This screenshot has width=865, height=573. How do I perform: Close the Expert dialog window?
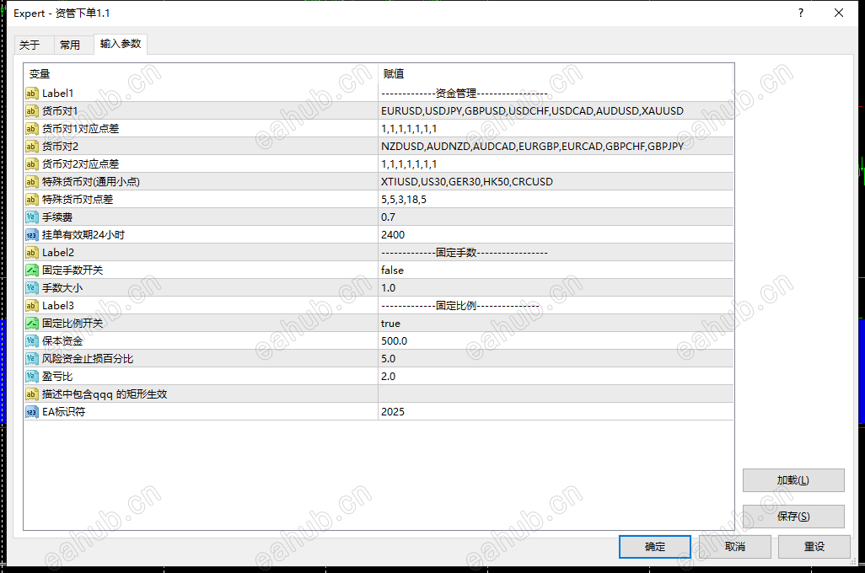[x=839, y=13]
